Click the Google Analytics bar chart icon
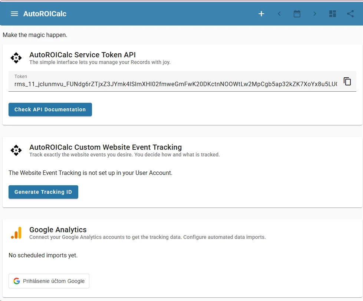363x301 pixels. (16, 233)
